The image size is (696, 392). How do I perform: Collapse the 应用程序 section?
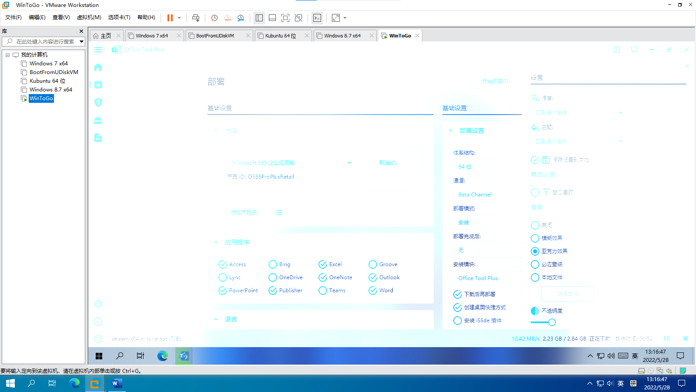click(x=216, y=242)
